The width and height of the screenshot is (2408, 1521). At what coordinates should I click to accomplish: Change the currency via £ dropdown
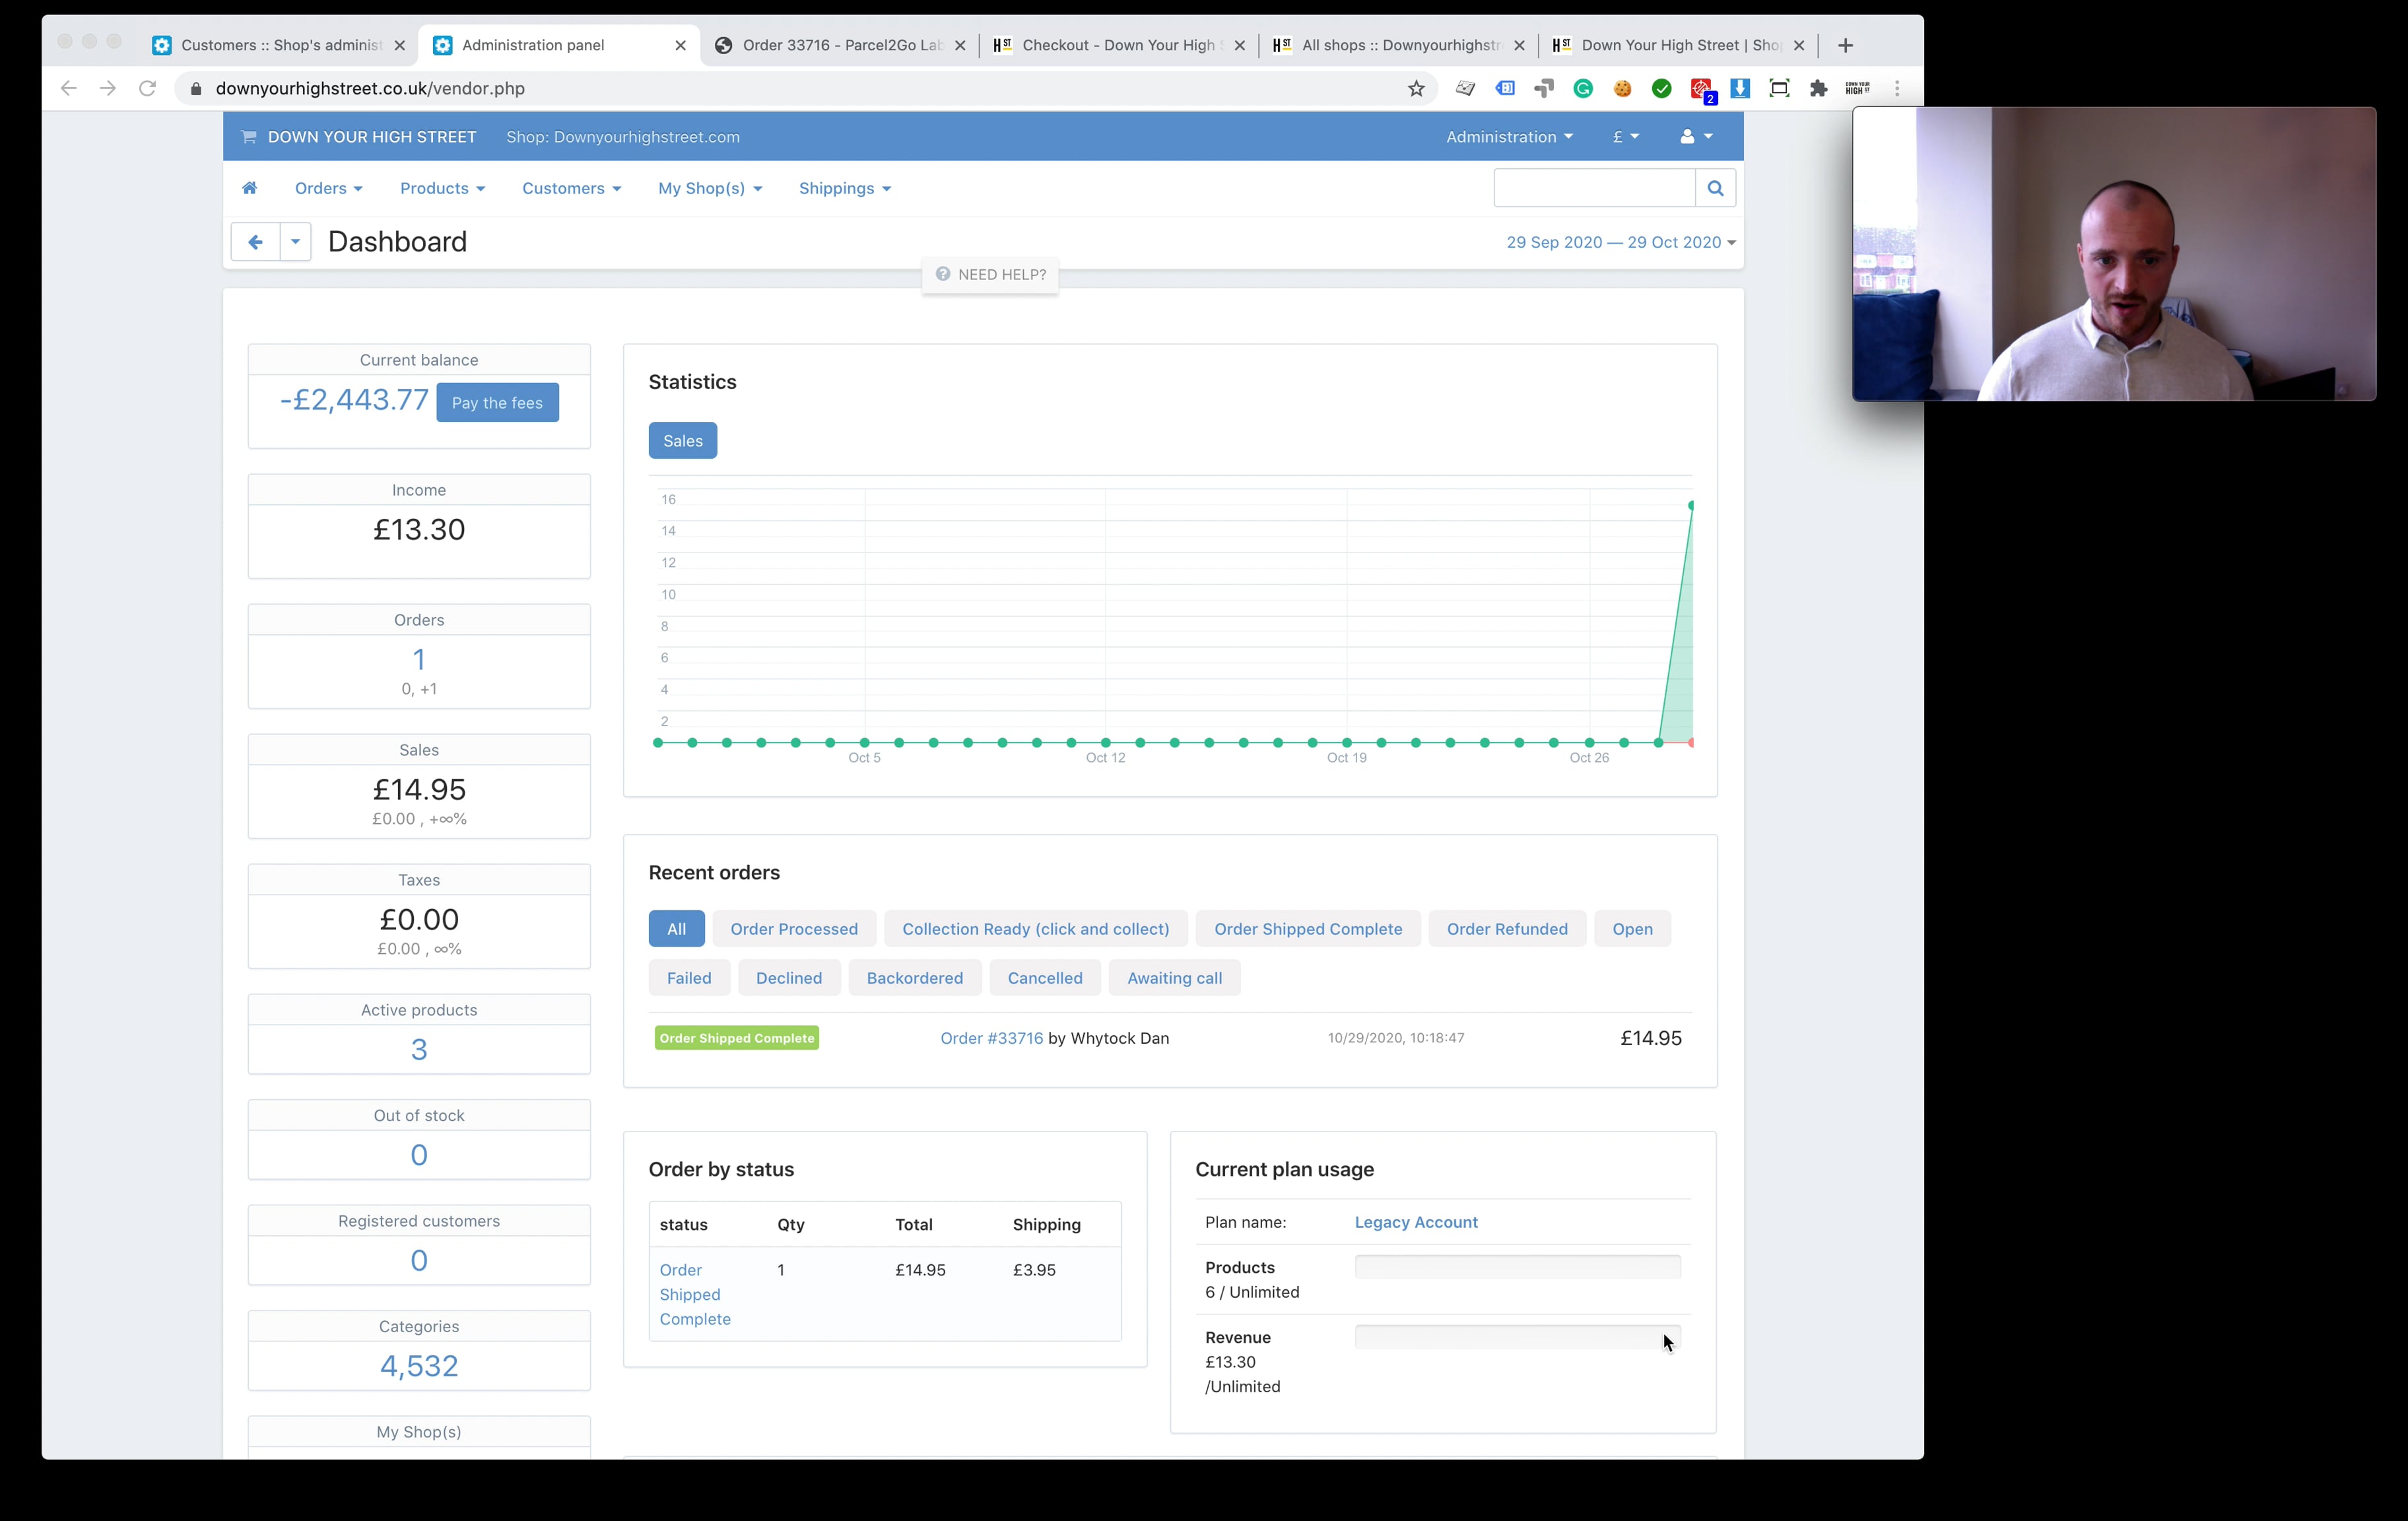pyautogui.click(x=1626, y=137)
